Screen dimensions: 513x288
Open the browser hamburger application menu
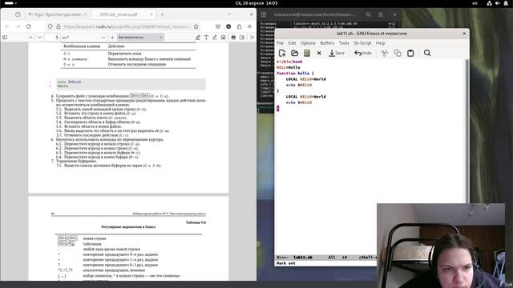tap(249, 26)
